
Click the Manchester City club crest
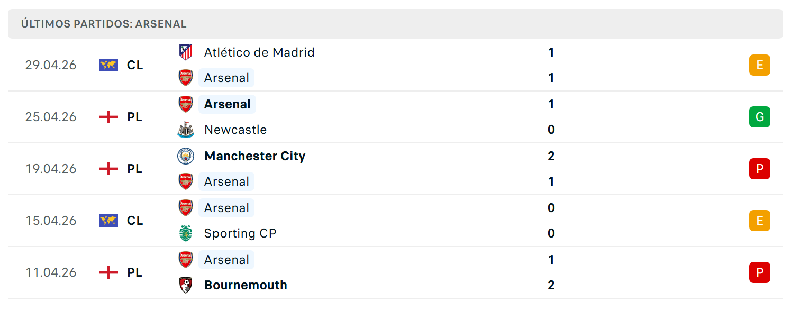[186, 156]
